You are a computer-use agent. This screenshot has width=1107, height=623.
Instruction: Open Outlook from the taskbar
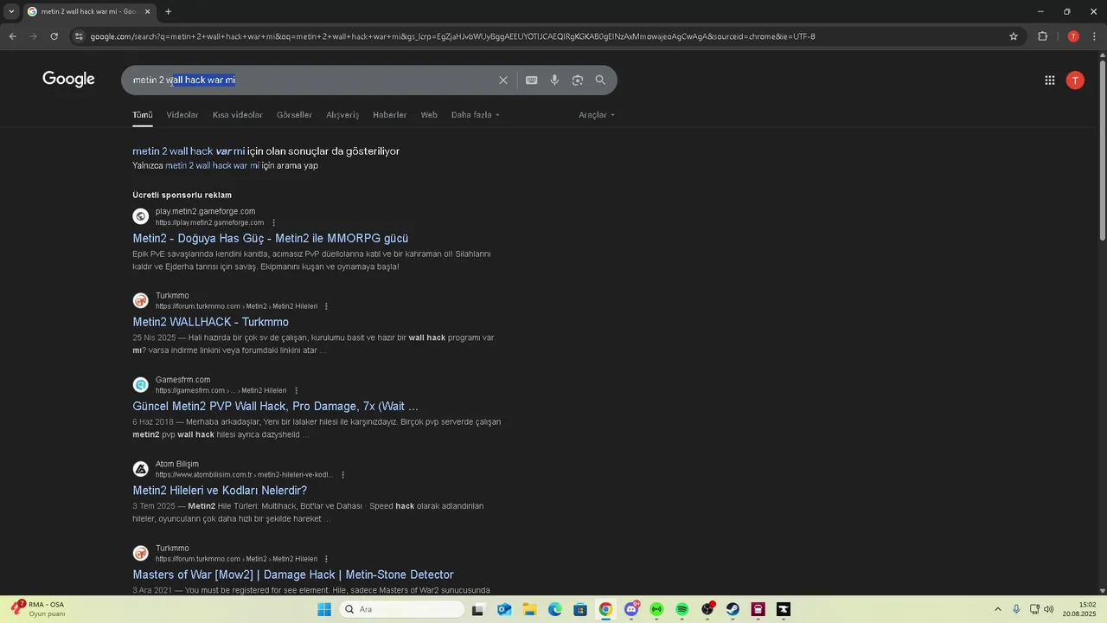[x=503, y=609]
